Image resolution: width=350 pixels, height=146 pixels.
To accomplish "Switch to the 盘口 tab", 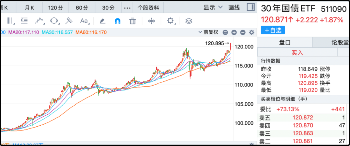I will (x=285, y=42).
